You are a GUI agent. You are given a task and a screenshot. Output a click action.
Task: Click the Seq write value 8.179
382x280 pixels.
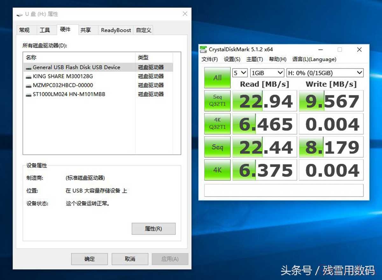[331, 147]
